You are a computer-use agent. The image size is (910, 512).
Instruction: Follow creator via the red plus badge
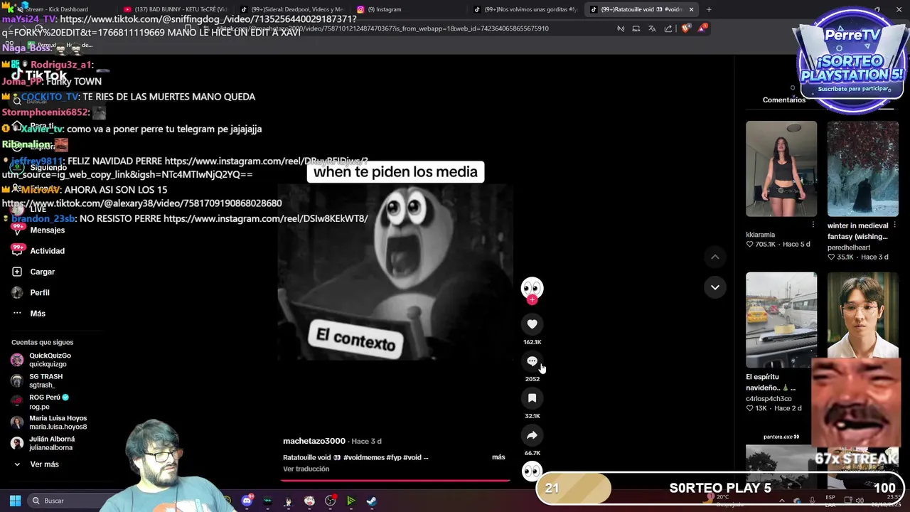(532, 300)
